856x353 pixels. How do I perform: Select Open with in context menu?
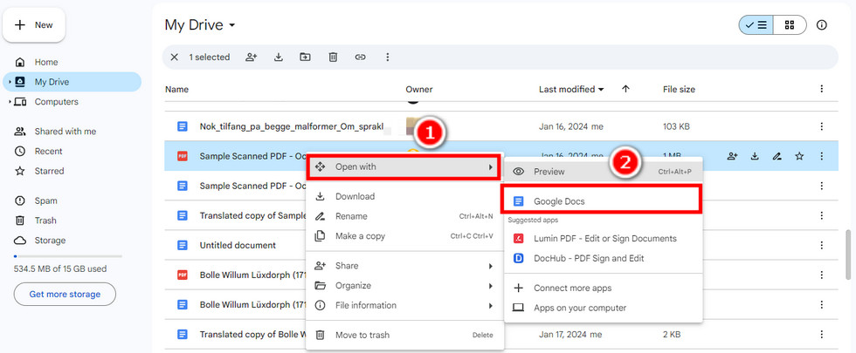(x=404, y=166)
